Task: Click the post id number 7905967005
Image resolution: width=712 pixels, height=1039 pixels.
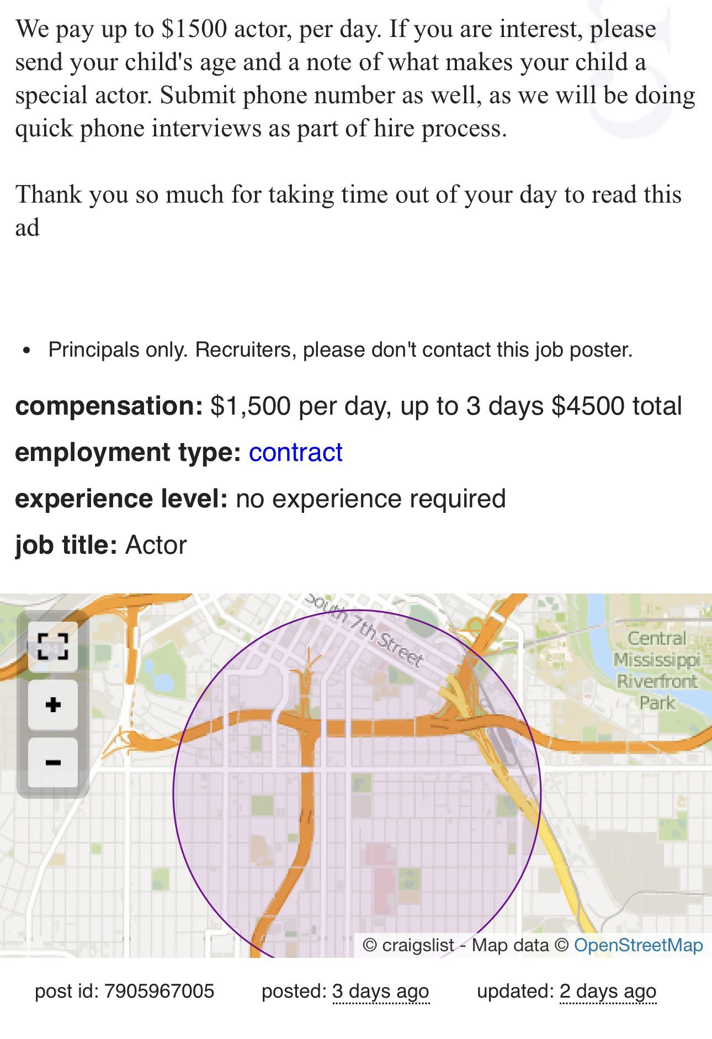Action: [x=158, y=992]
